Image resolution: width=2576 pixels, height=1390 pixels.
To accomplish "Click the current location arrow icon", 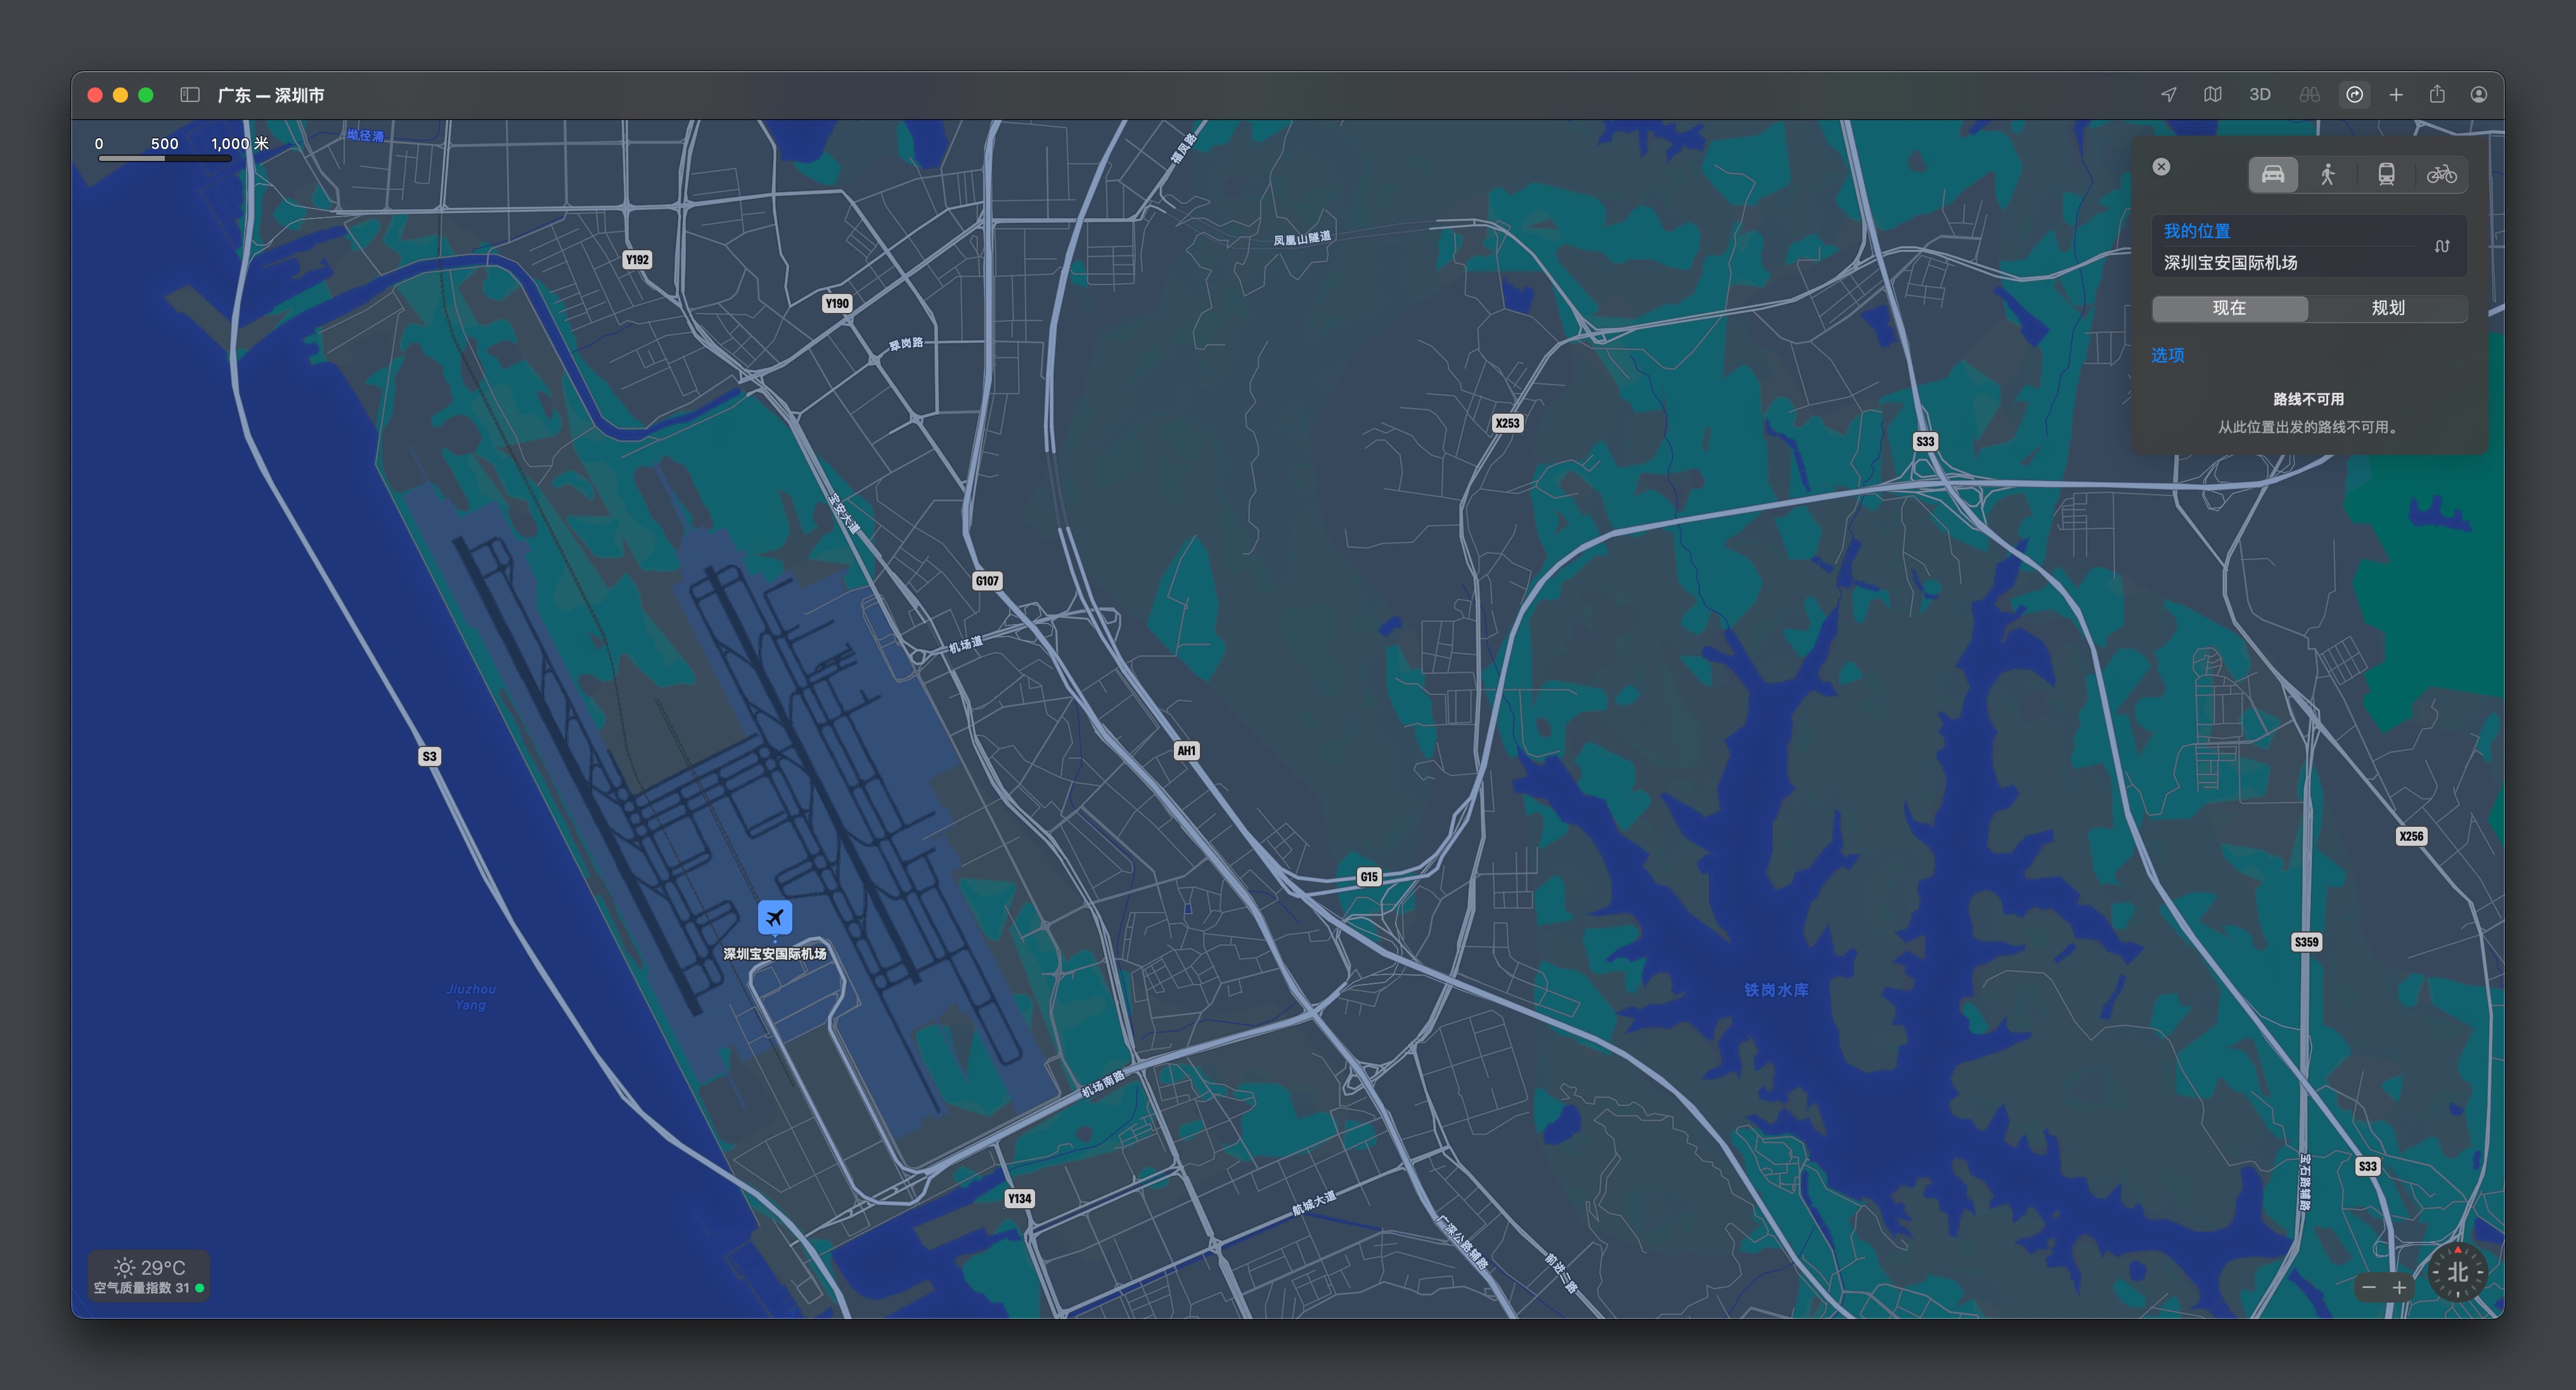I will click(2168, 95).
